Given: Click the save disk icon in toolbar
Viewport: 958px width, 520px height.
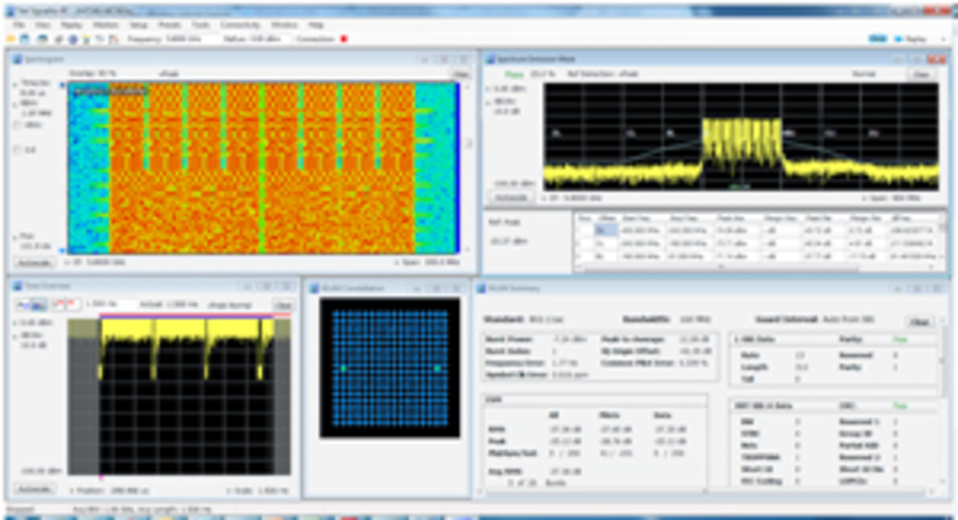Looking at the screenshot, I should 25,39.
